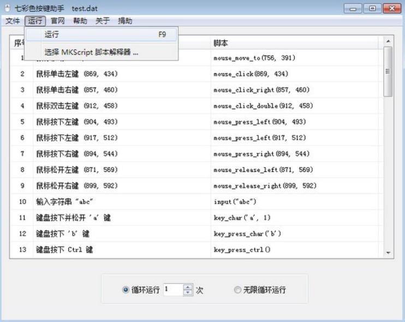Close the 七彩色按键助手 window
The height and width of the screenshot is (322, 405).
[392, 8]
